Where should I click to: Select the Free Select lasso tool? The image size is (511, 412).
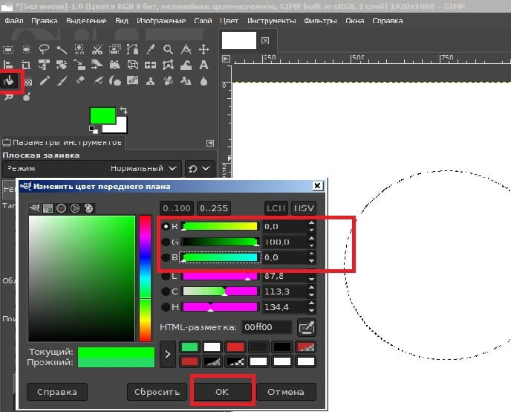click(x=44, y=50)
